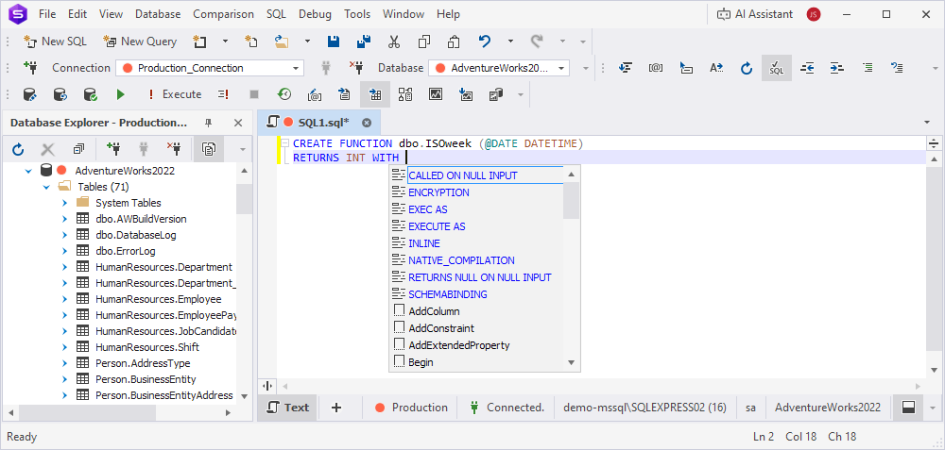The width and height of the screenshot is (945, 450).
Task: Click the green Run arrow icon
Action: [x=120, y=94]
